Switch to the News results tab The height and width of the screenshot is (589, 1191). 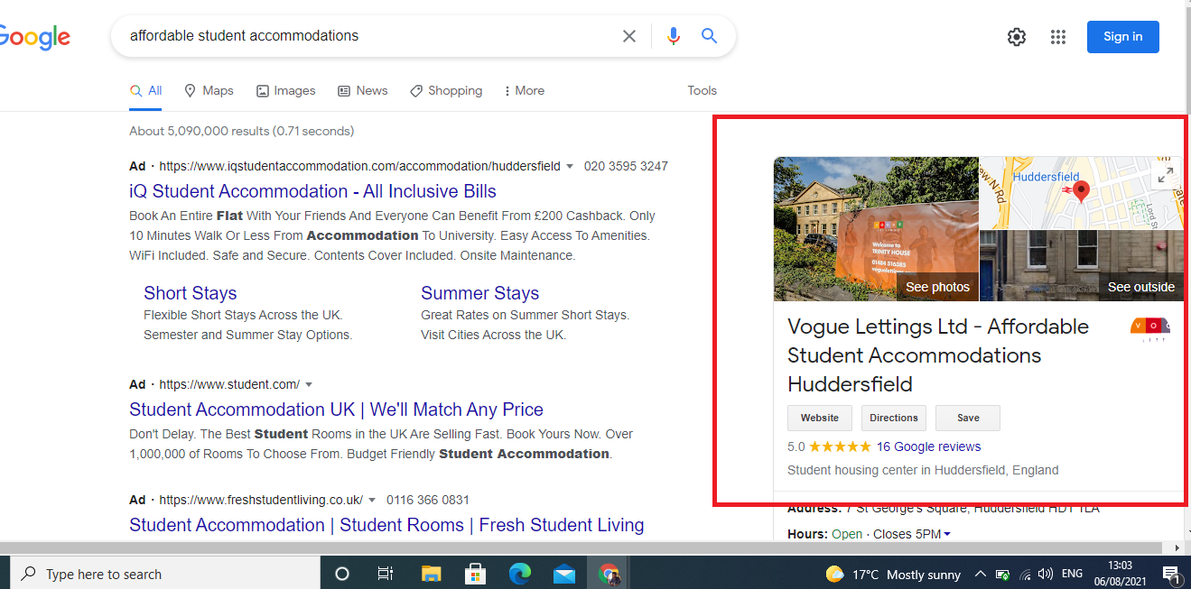(x=362, y=91)
